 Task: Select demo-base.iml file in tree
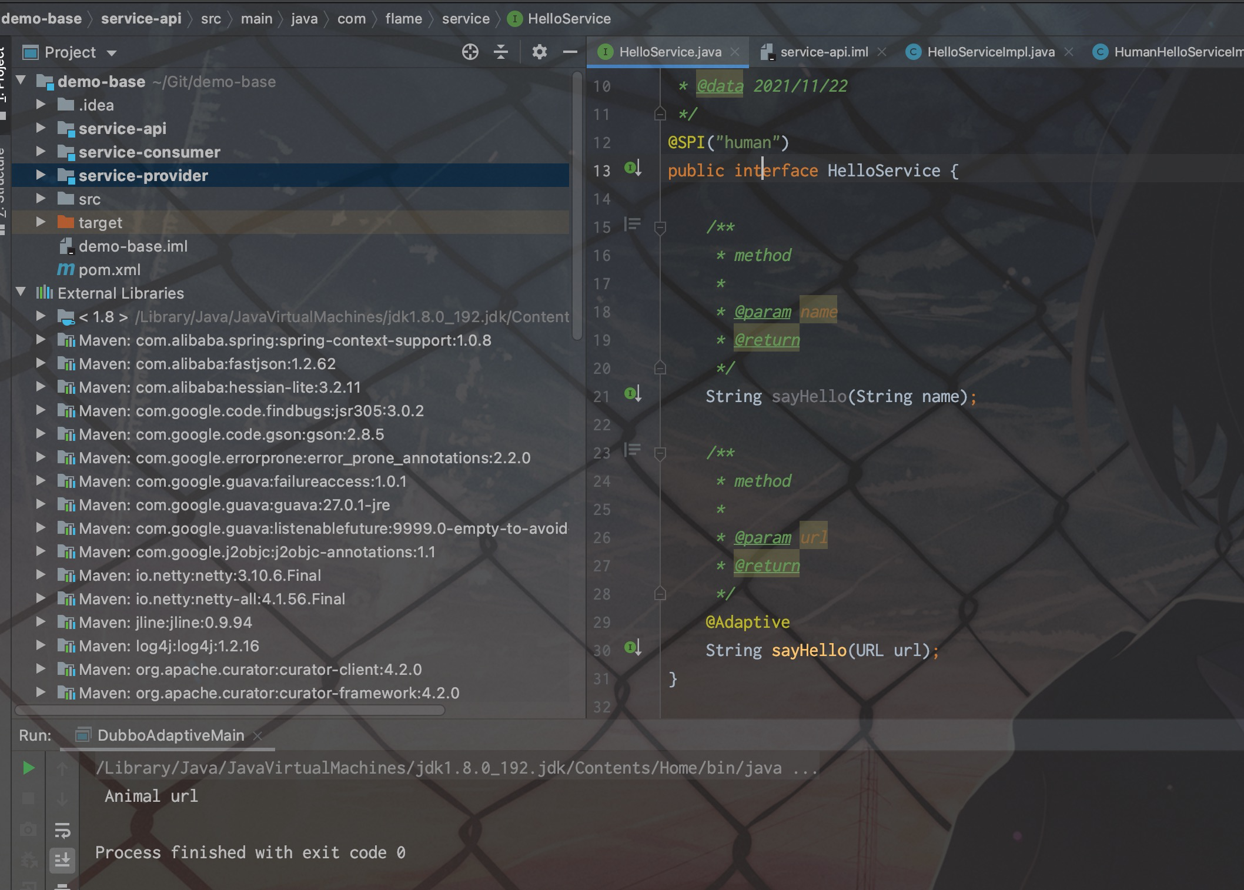133,246
